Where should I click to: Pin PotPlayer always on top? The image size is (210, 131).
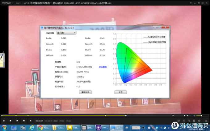click(x=191, y=3)
